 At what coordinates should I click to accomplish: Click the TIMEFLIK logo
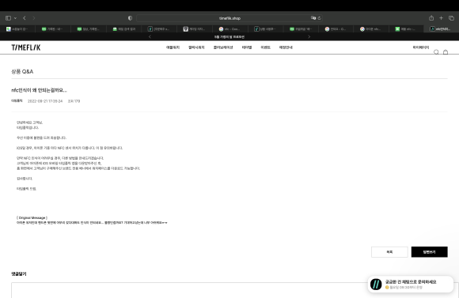(x=26, y=47)
